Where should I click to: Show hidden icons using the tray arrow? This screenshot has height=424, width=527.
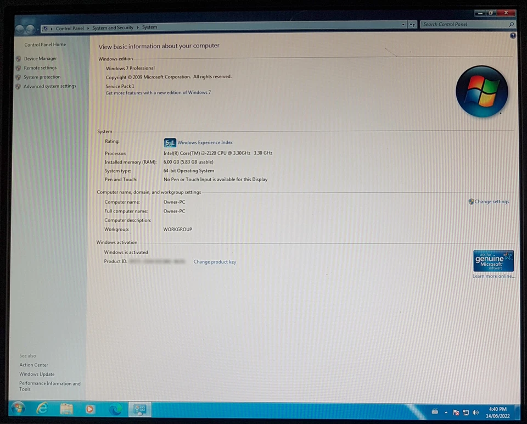(x=446, y=412)
